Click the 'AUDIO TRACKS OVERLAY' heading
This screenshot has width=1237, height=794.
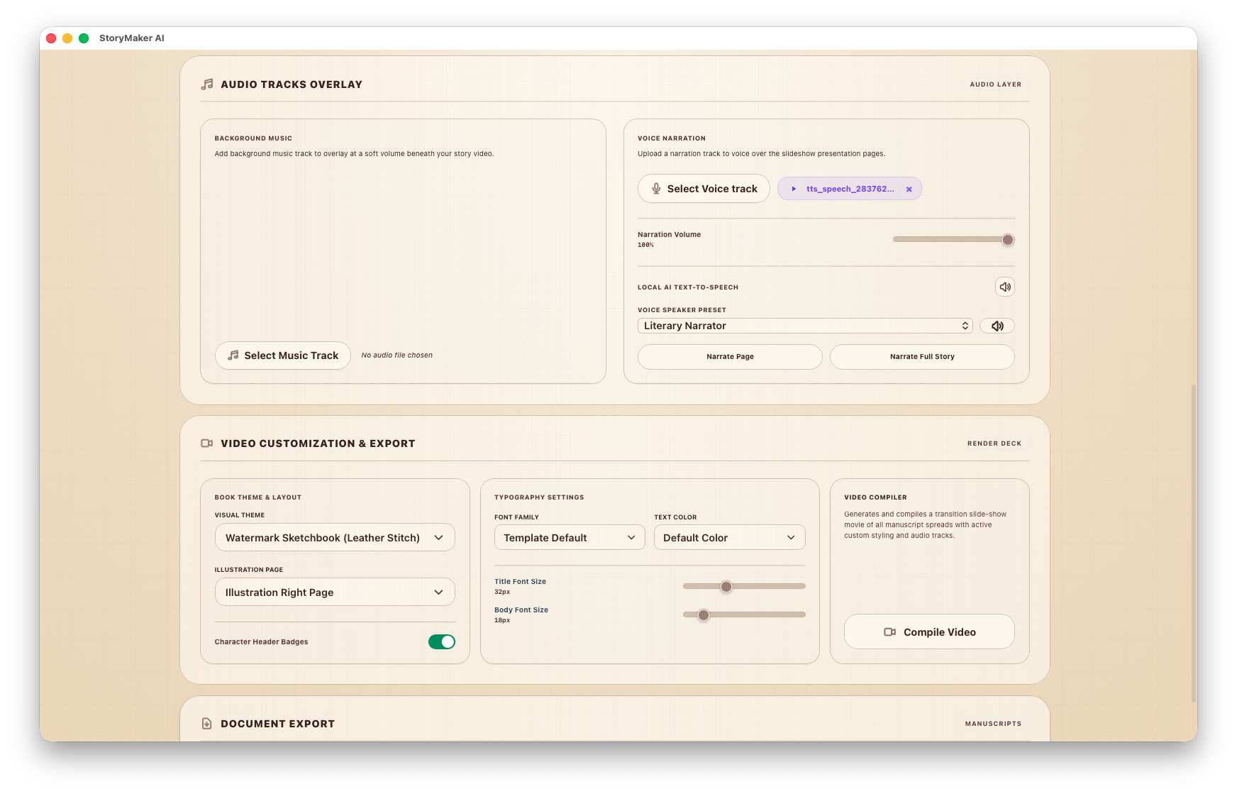click(x=292, y=84)
